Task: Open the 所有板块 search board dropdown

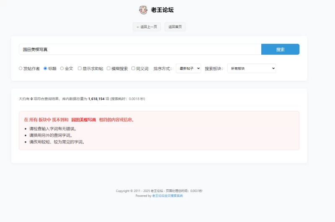Action: (252, 68)
